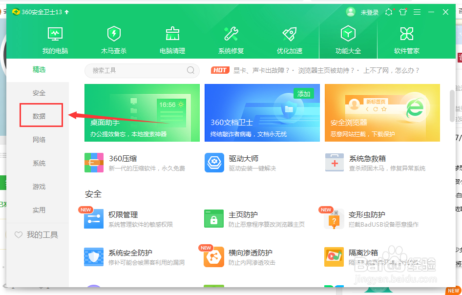Open 木马查杀 scan feature
This screenshot has height=295, width=462.
tap(114, 39)
